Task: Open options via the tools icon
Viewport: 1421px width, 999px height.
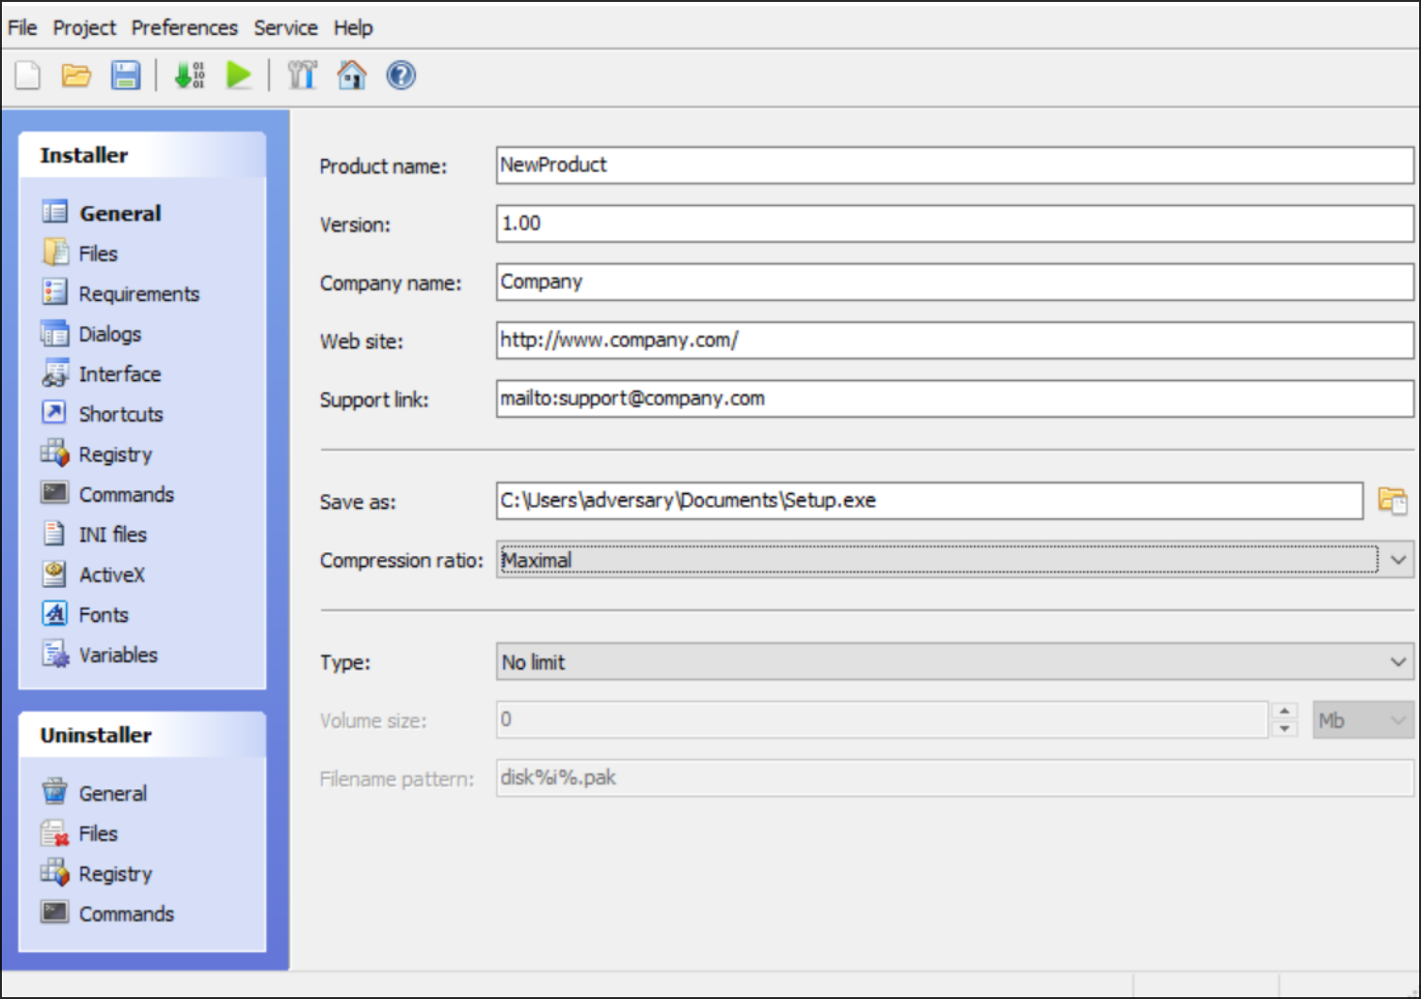Action: coord(302,75)
